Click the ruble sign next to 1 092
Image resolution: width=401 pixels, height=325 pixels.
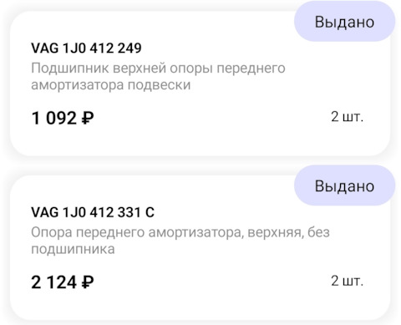click(88, 118)
